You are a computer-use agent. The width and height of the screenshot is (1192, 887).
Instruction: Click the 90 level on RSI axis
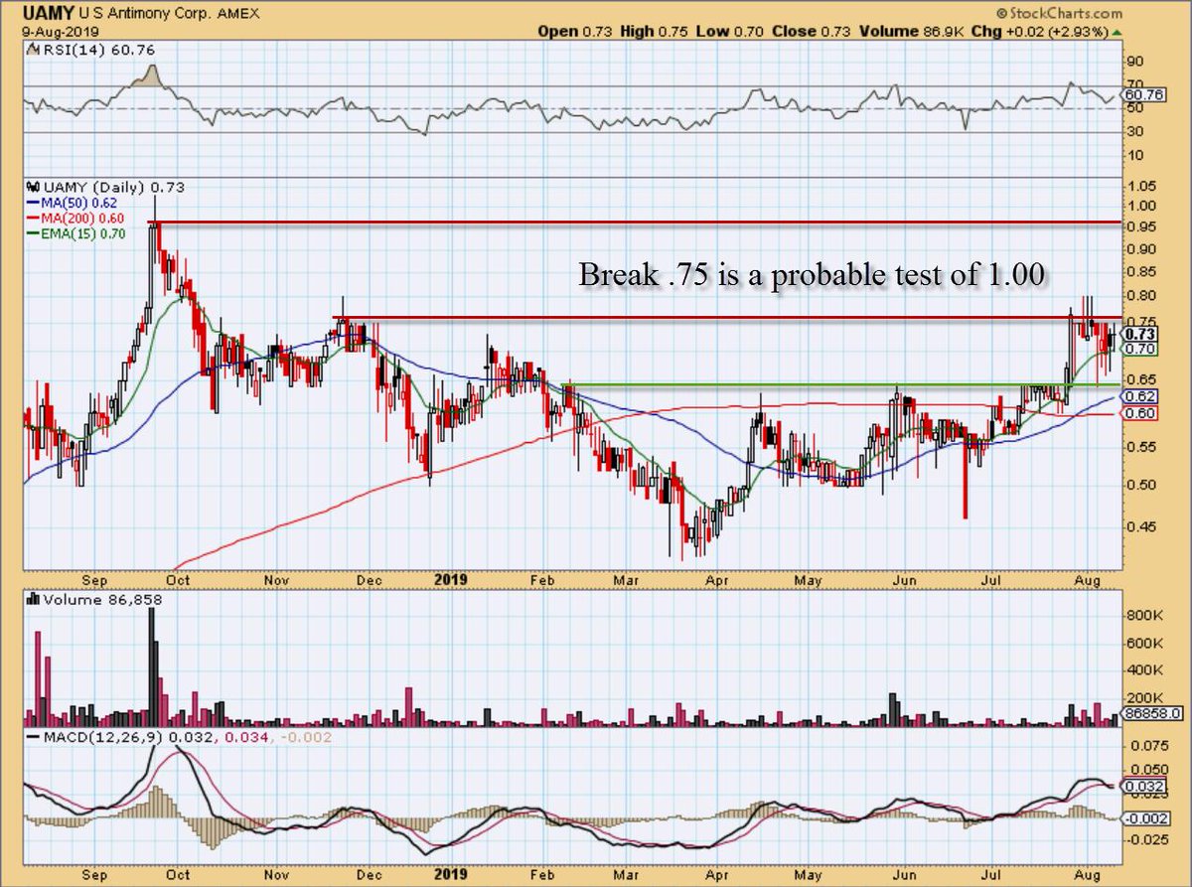[x=1135, y=61]
